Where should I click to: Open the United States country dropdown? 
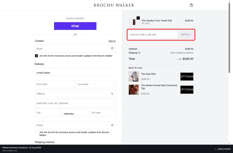75,72
